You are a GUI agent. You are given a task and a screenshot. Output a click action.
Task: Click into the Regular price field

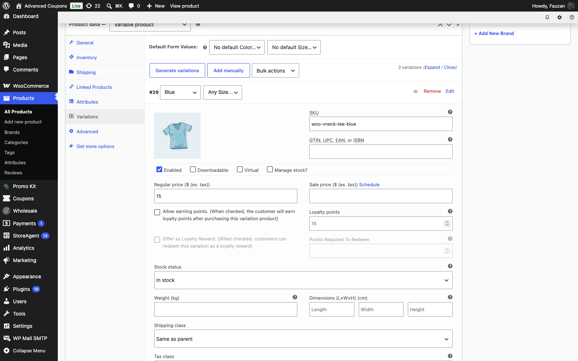[x=226, y=196]
